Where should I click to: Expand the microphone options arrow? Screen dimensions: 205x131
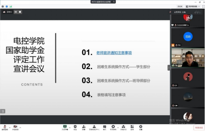[x=10, y=128]
